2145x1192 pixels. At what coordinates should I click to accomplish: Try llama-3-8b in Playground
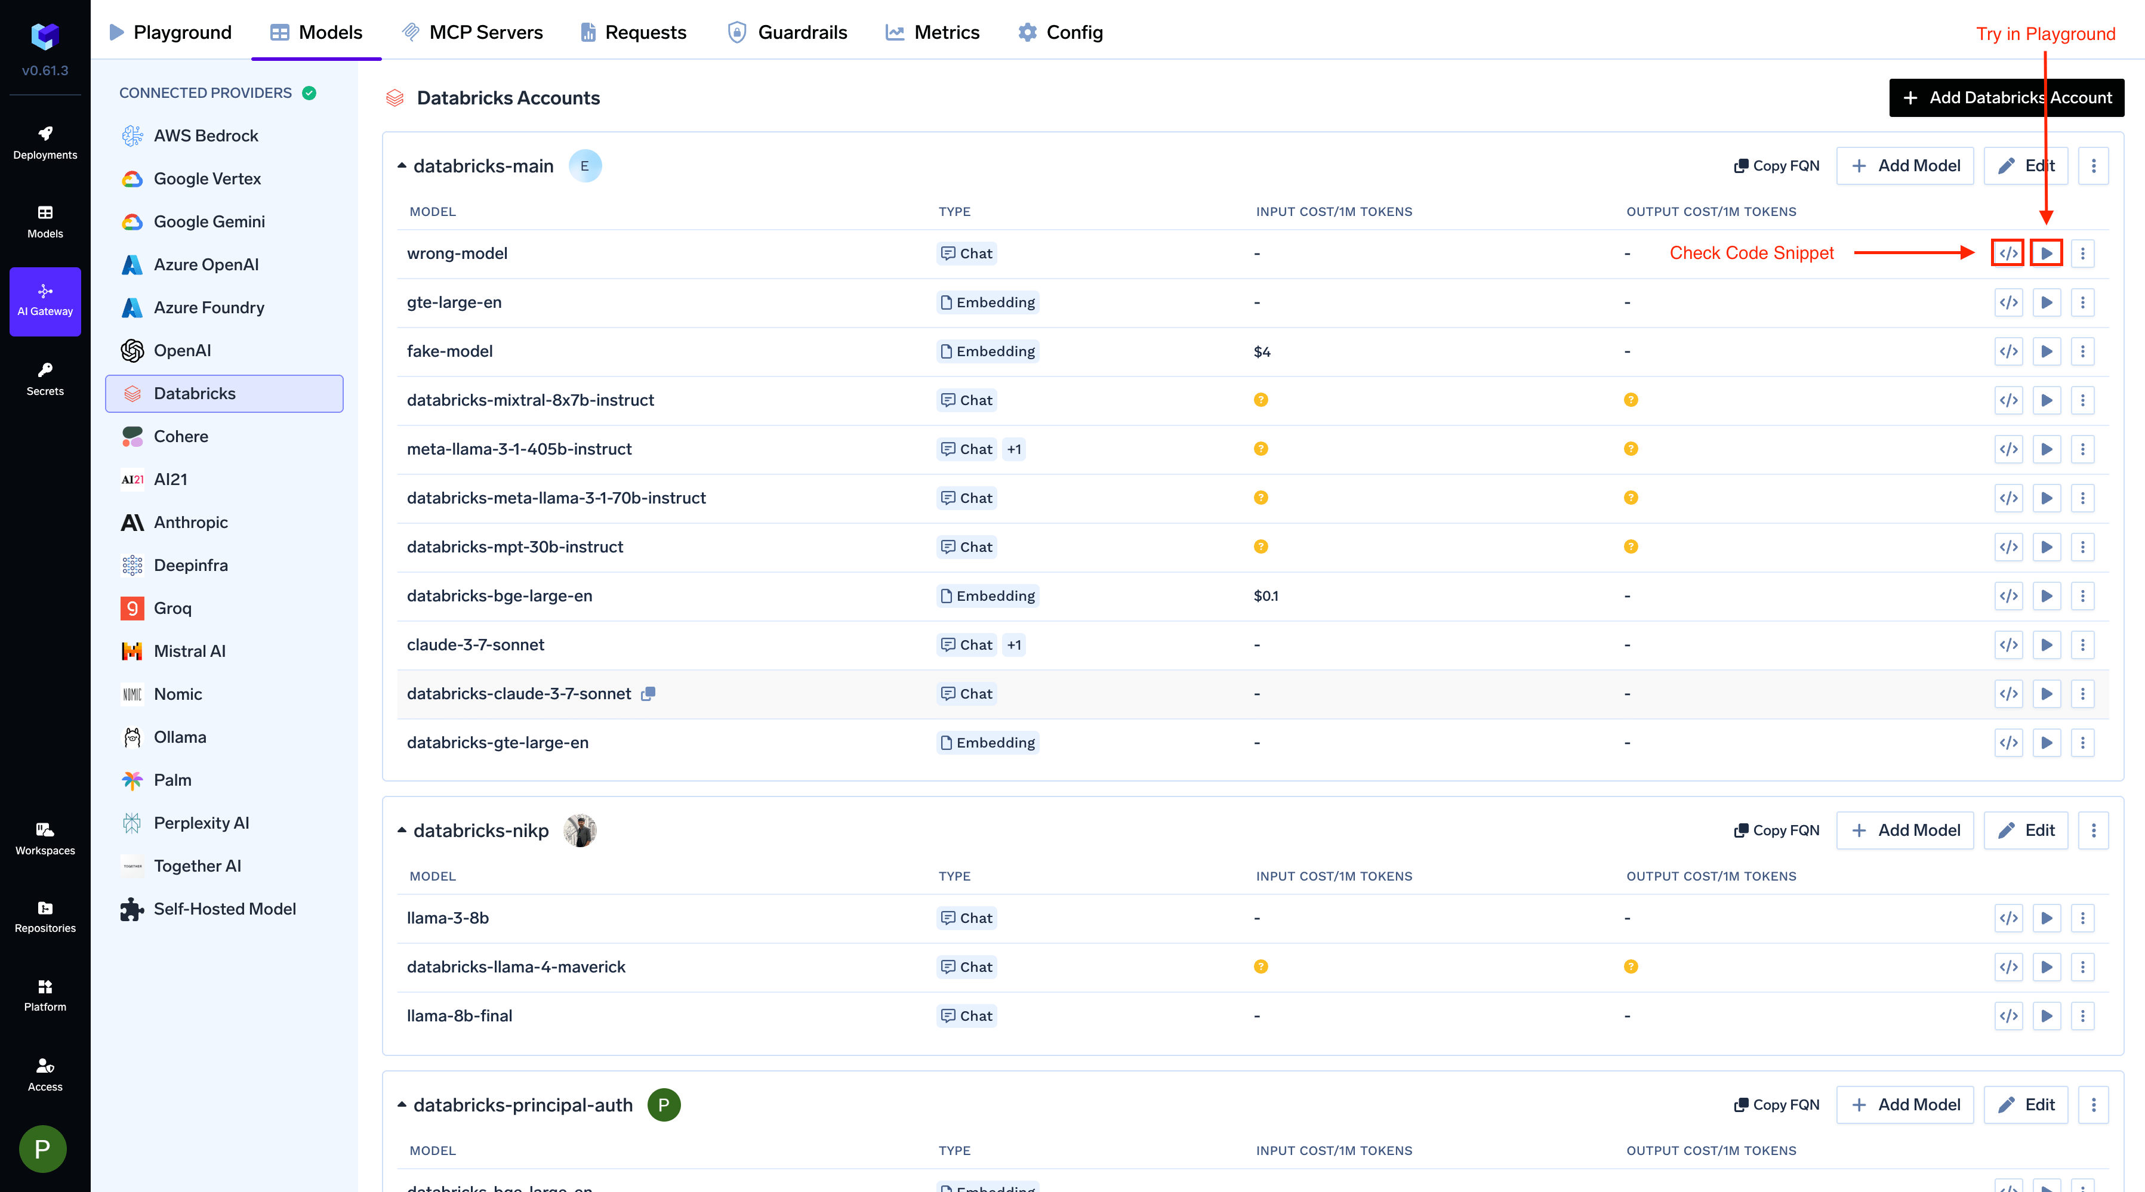[x=2046, y=918]
